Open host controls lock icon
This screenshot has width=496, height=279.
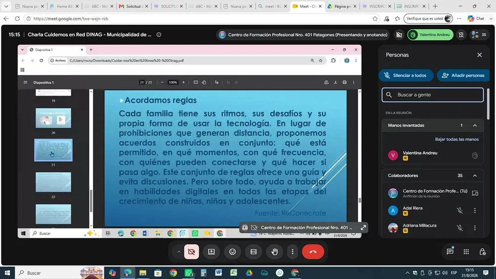coord(483,252)
